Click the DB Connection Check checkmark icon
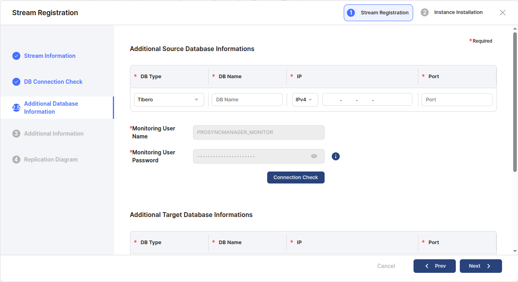The height and width of the screenshot is (282, 518). tap(16, 82)
